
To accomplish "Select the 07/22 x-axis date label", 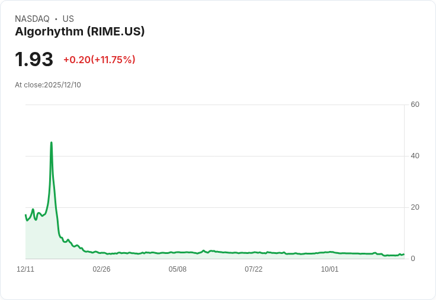I will (x=254, y=269).
